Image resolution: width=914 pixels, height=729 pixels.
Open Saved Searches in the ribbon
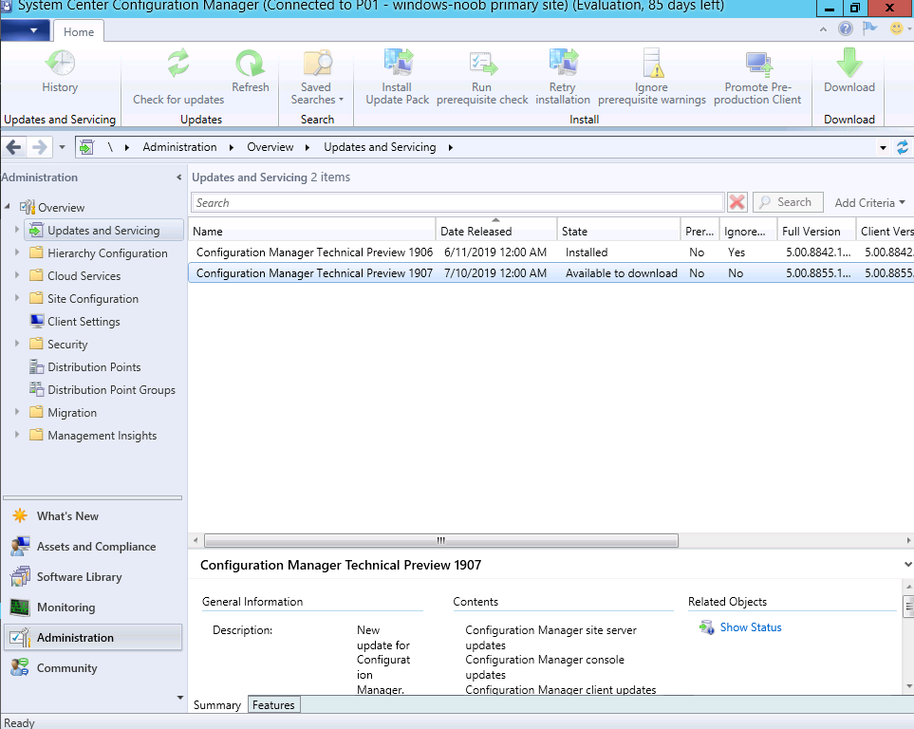click(x=316, y=77)
